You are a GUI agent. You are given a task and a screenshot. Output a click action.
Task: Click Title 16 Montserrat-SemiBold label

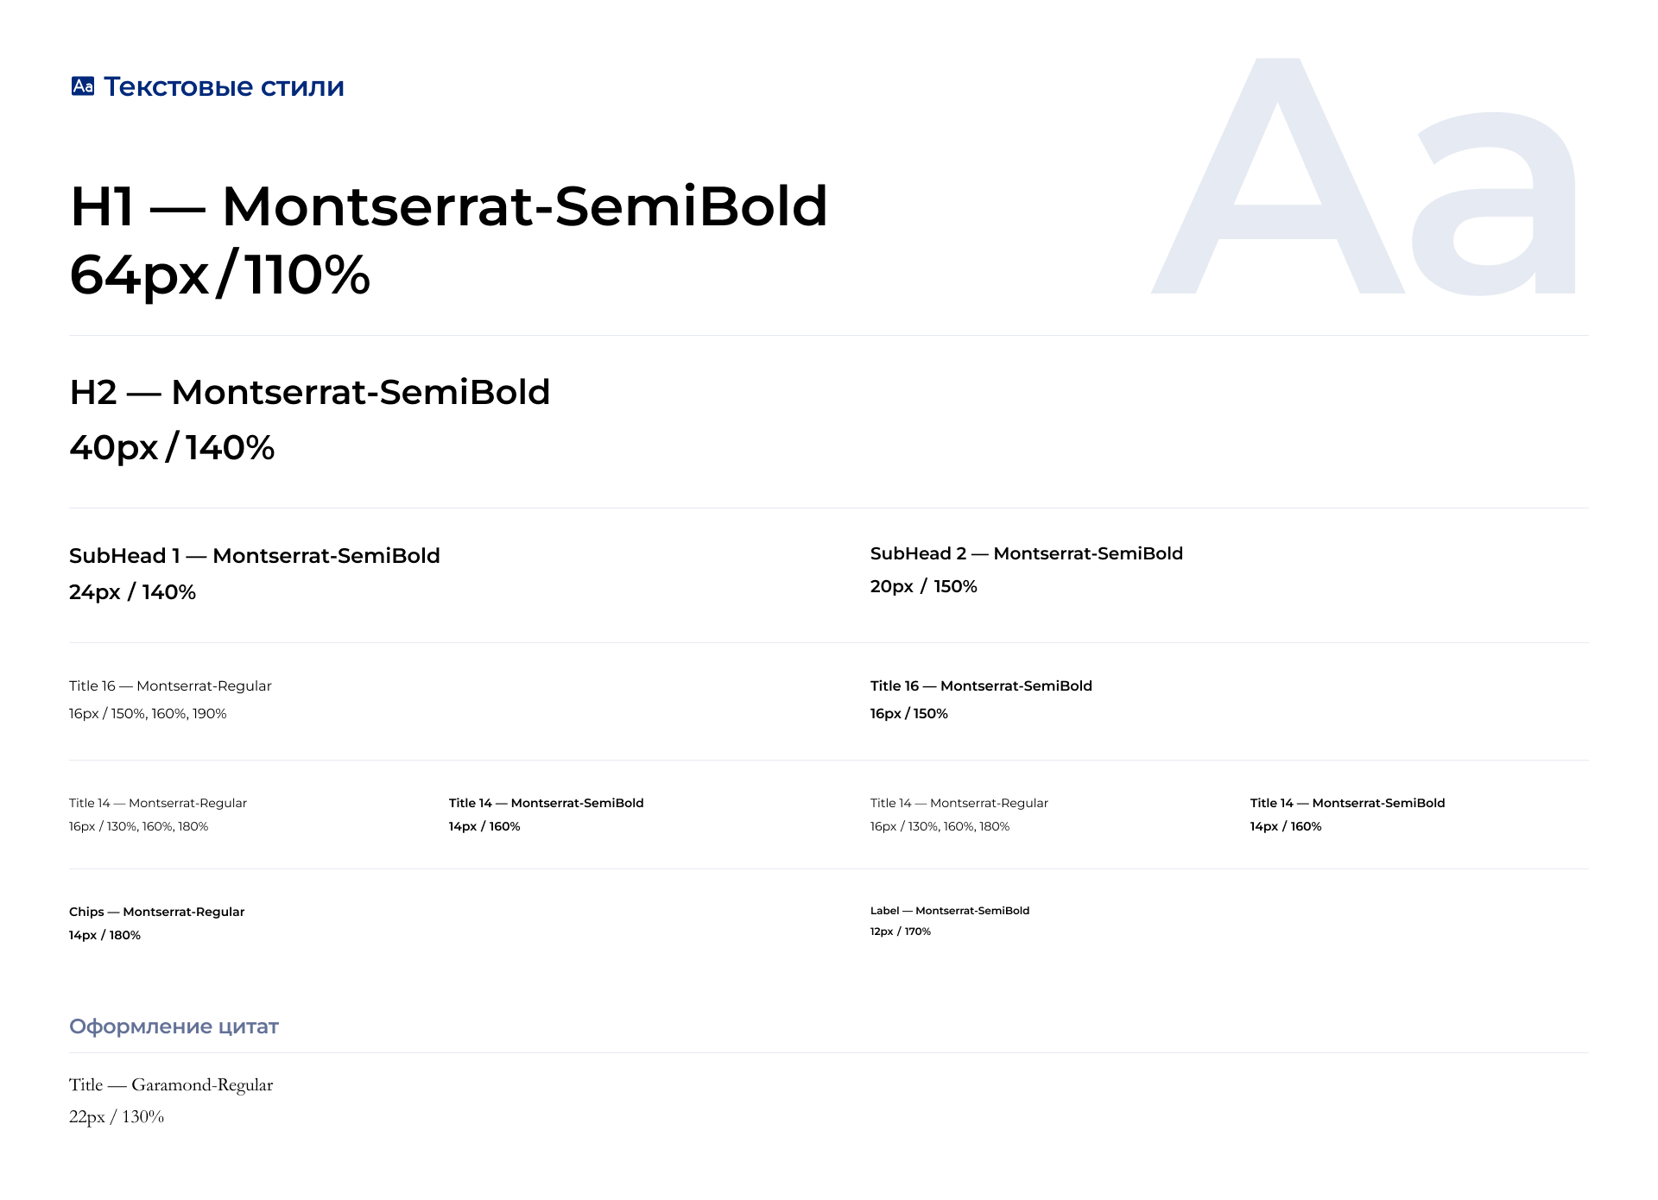point(981,686)
